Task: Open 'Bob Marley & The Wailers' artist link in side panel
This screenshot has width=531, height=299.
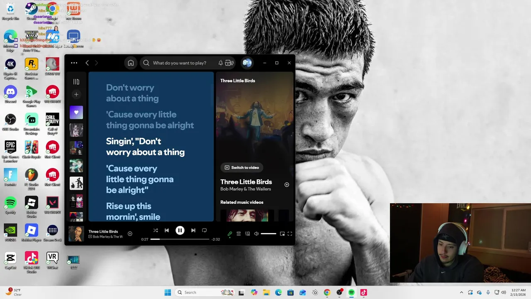Action: pos(246,189)
